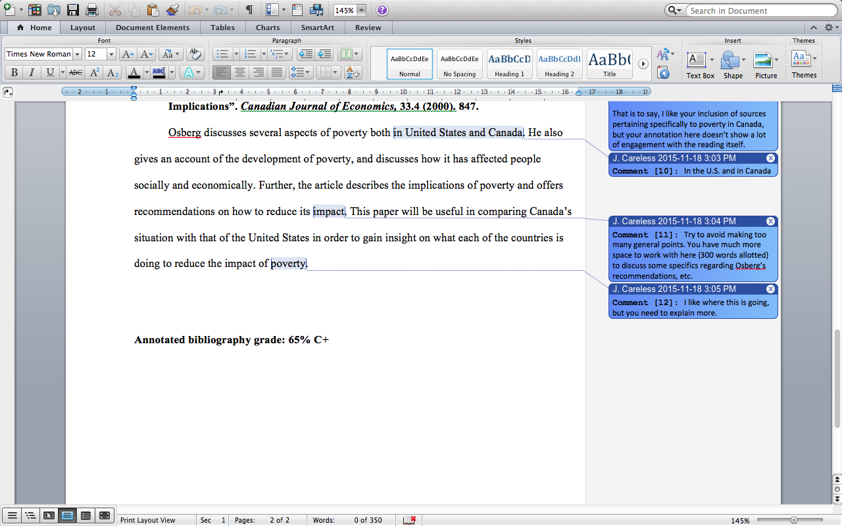Delete Comment 11 with its X

click(x=770, y=221)
